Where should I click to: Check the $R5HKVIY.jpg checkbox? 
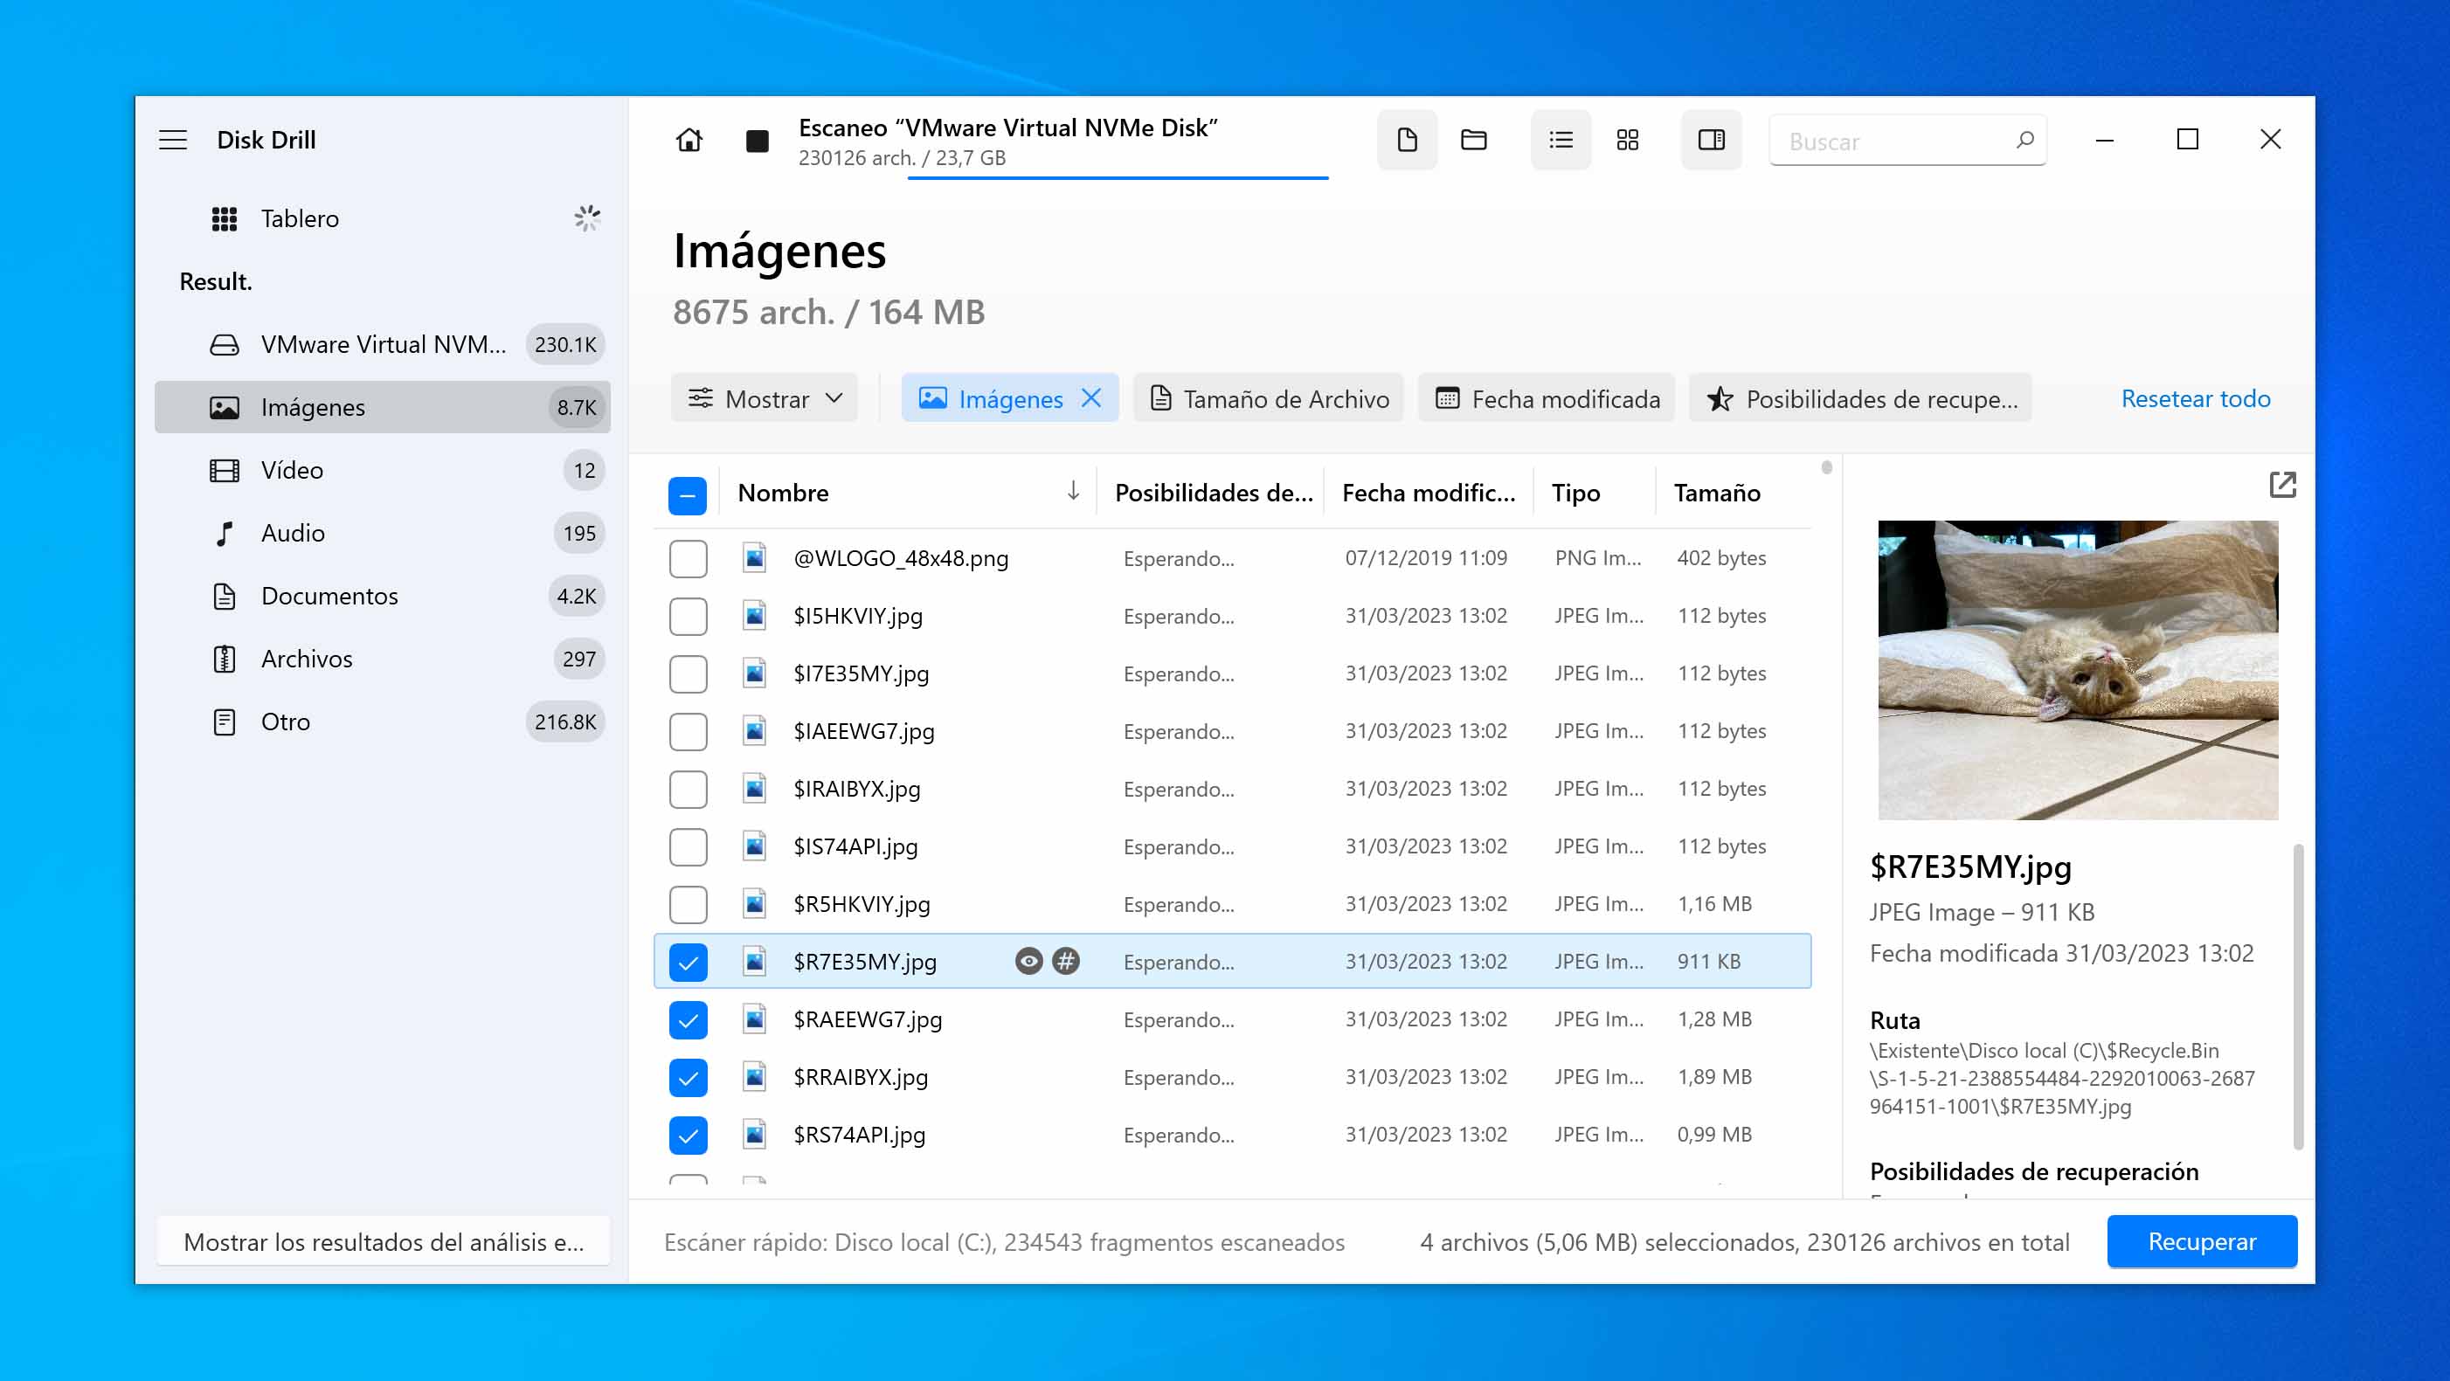pos(688,904)
